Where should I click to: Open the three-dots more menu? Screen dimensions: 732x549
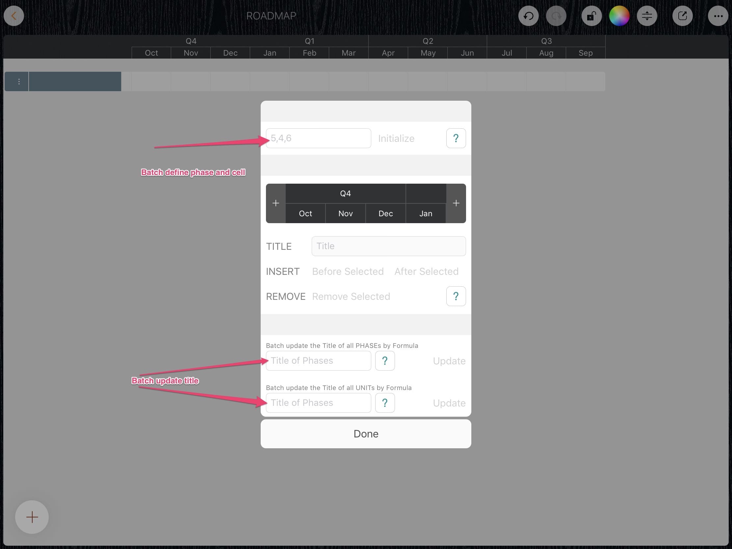pos(718,15)
